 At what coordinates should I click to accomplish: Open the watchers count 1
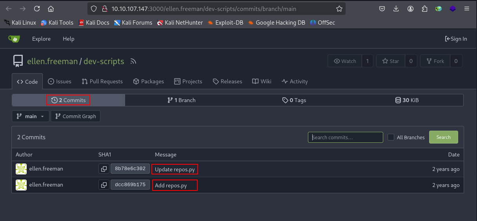click(x=367, y=61)
